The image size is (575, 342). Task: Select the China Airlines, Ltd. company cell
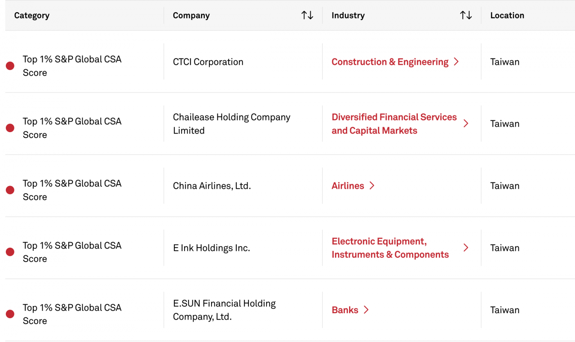tap(212, 186)
